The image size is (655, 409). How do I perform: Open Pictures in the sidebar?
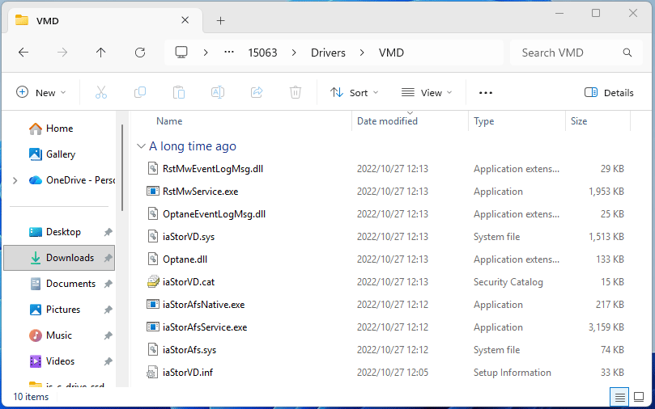(62, 310)
